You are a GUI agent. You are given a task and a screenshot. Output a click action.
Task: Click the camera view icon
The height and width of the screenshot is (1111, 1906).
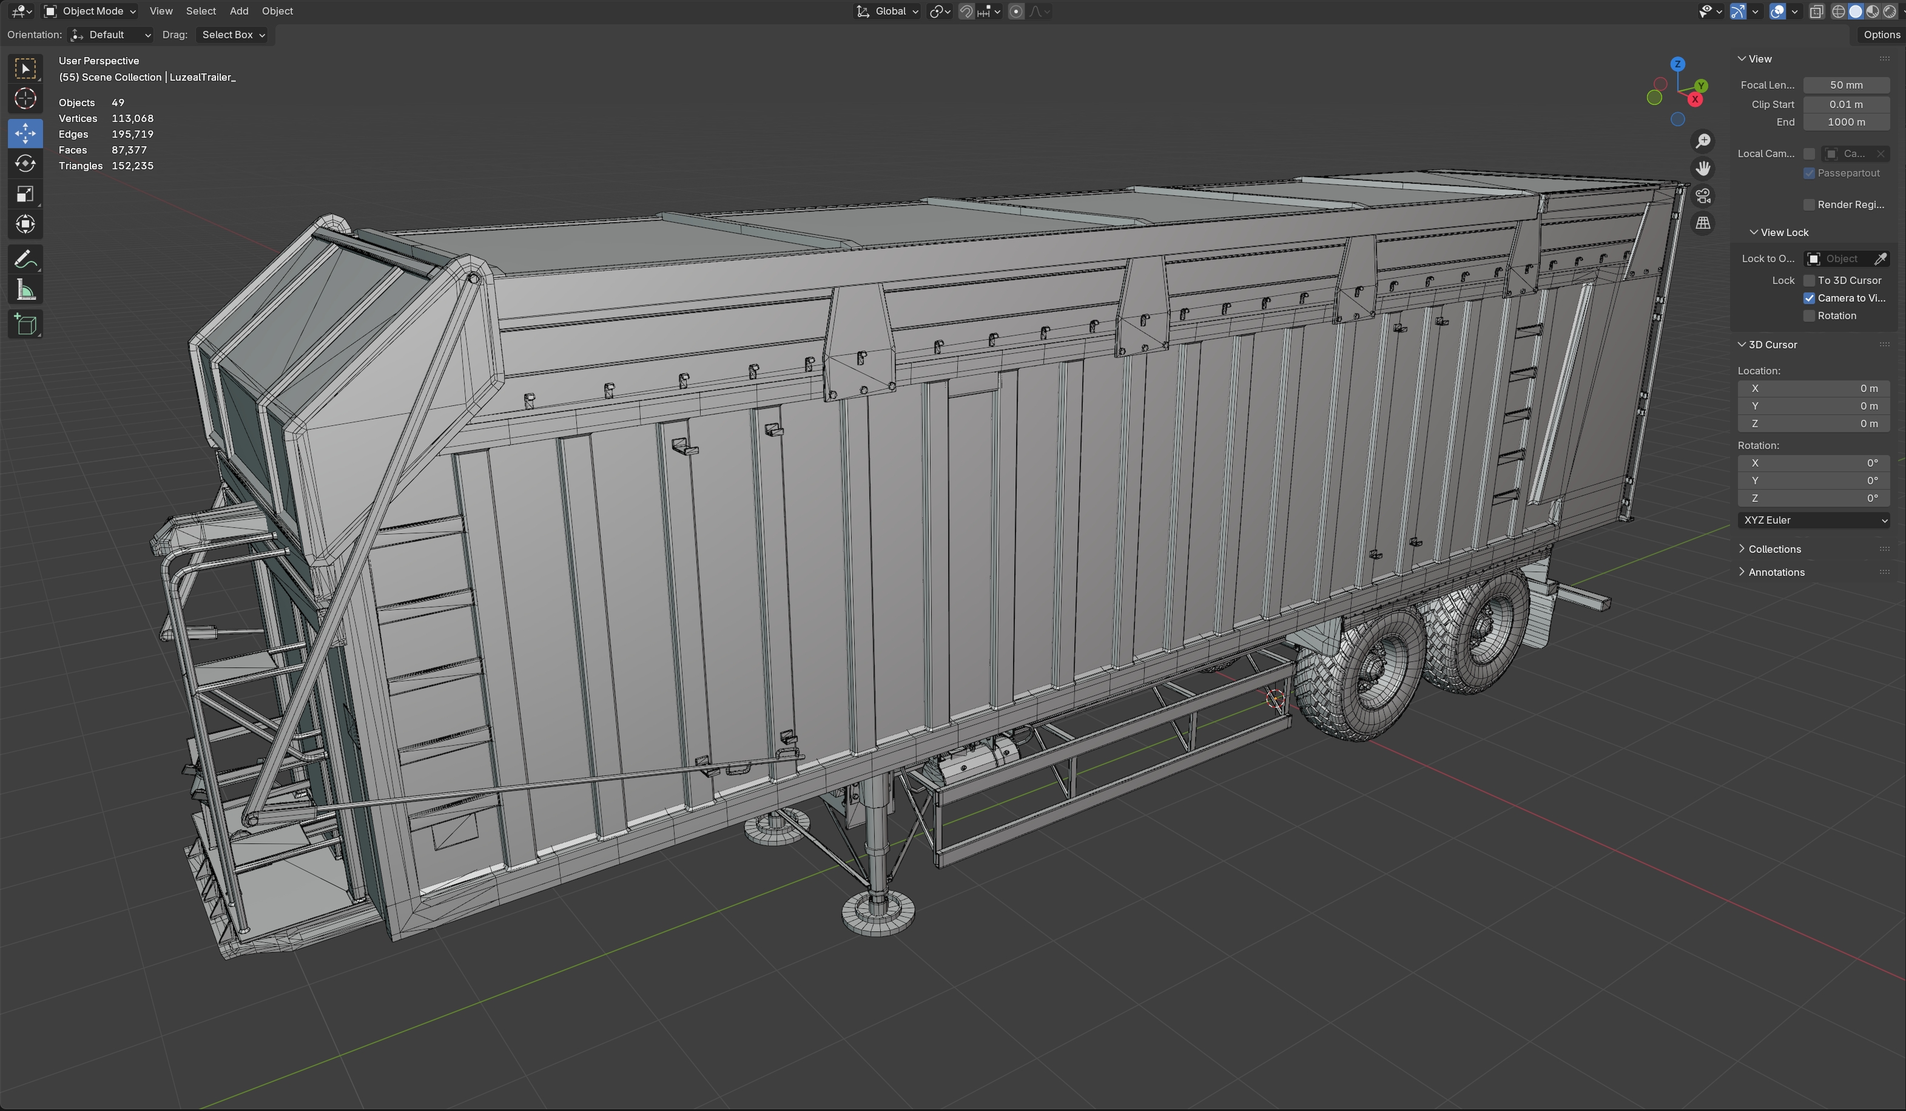(x=1703, y=196)
